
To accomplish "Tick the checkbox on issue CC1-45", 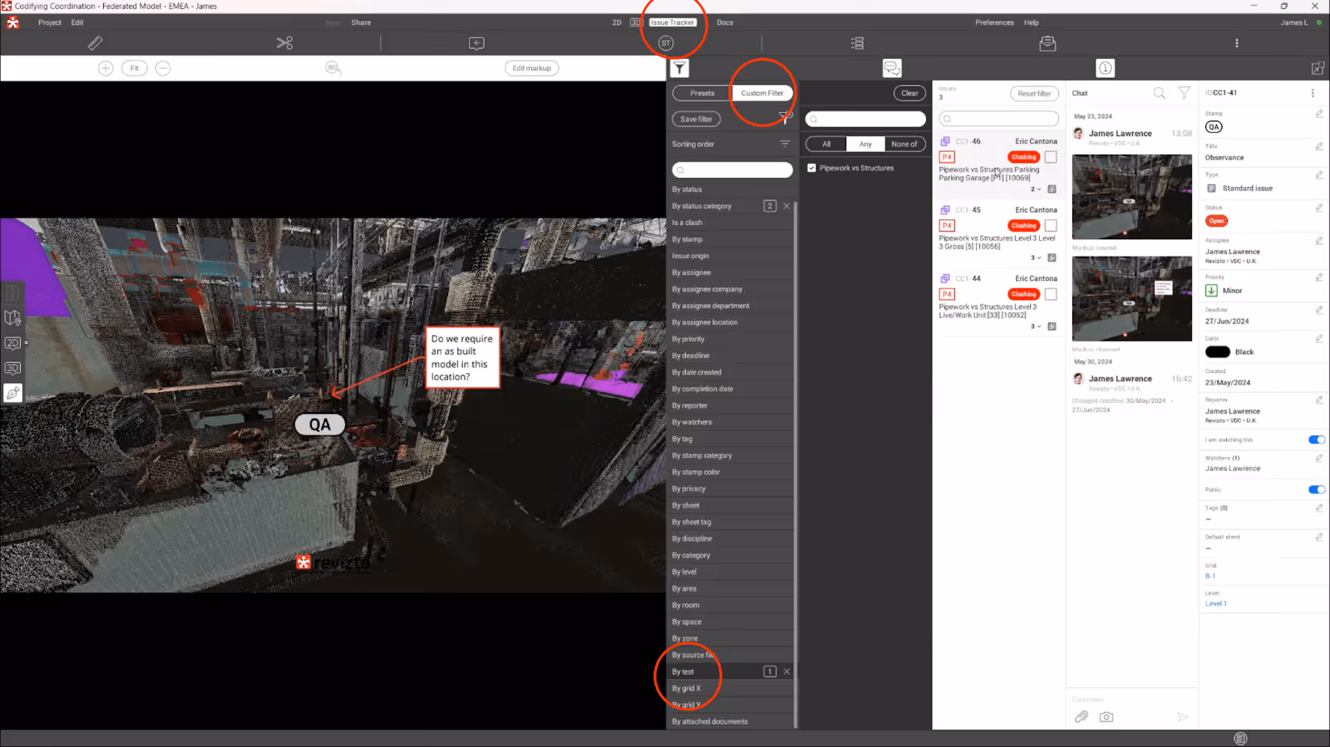I will tap(1051, 225).
